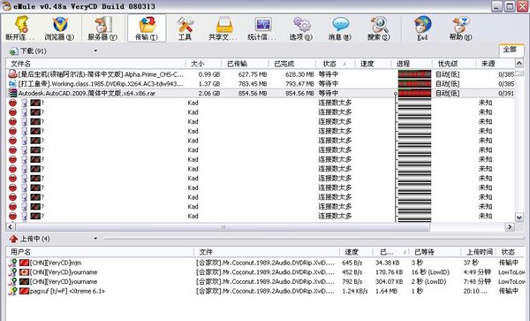Open the Help toolbar icon
This screenshot has height=321, width=530.
click(461, 25)
